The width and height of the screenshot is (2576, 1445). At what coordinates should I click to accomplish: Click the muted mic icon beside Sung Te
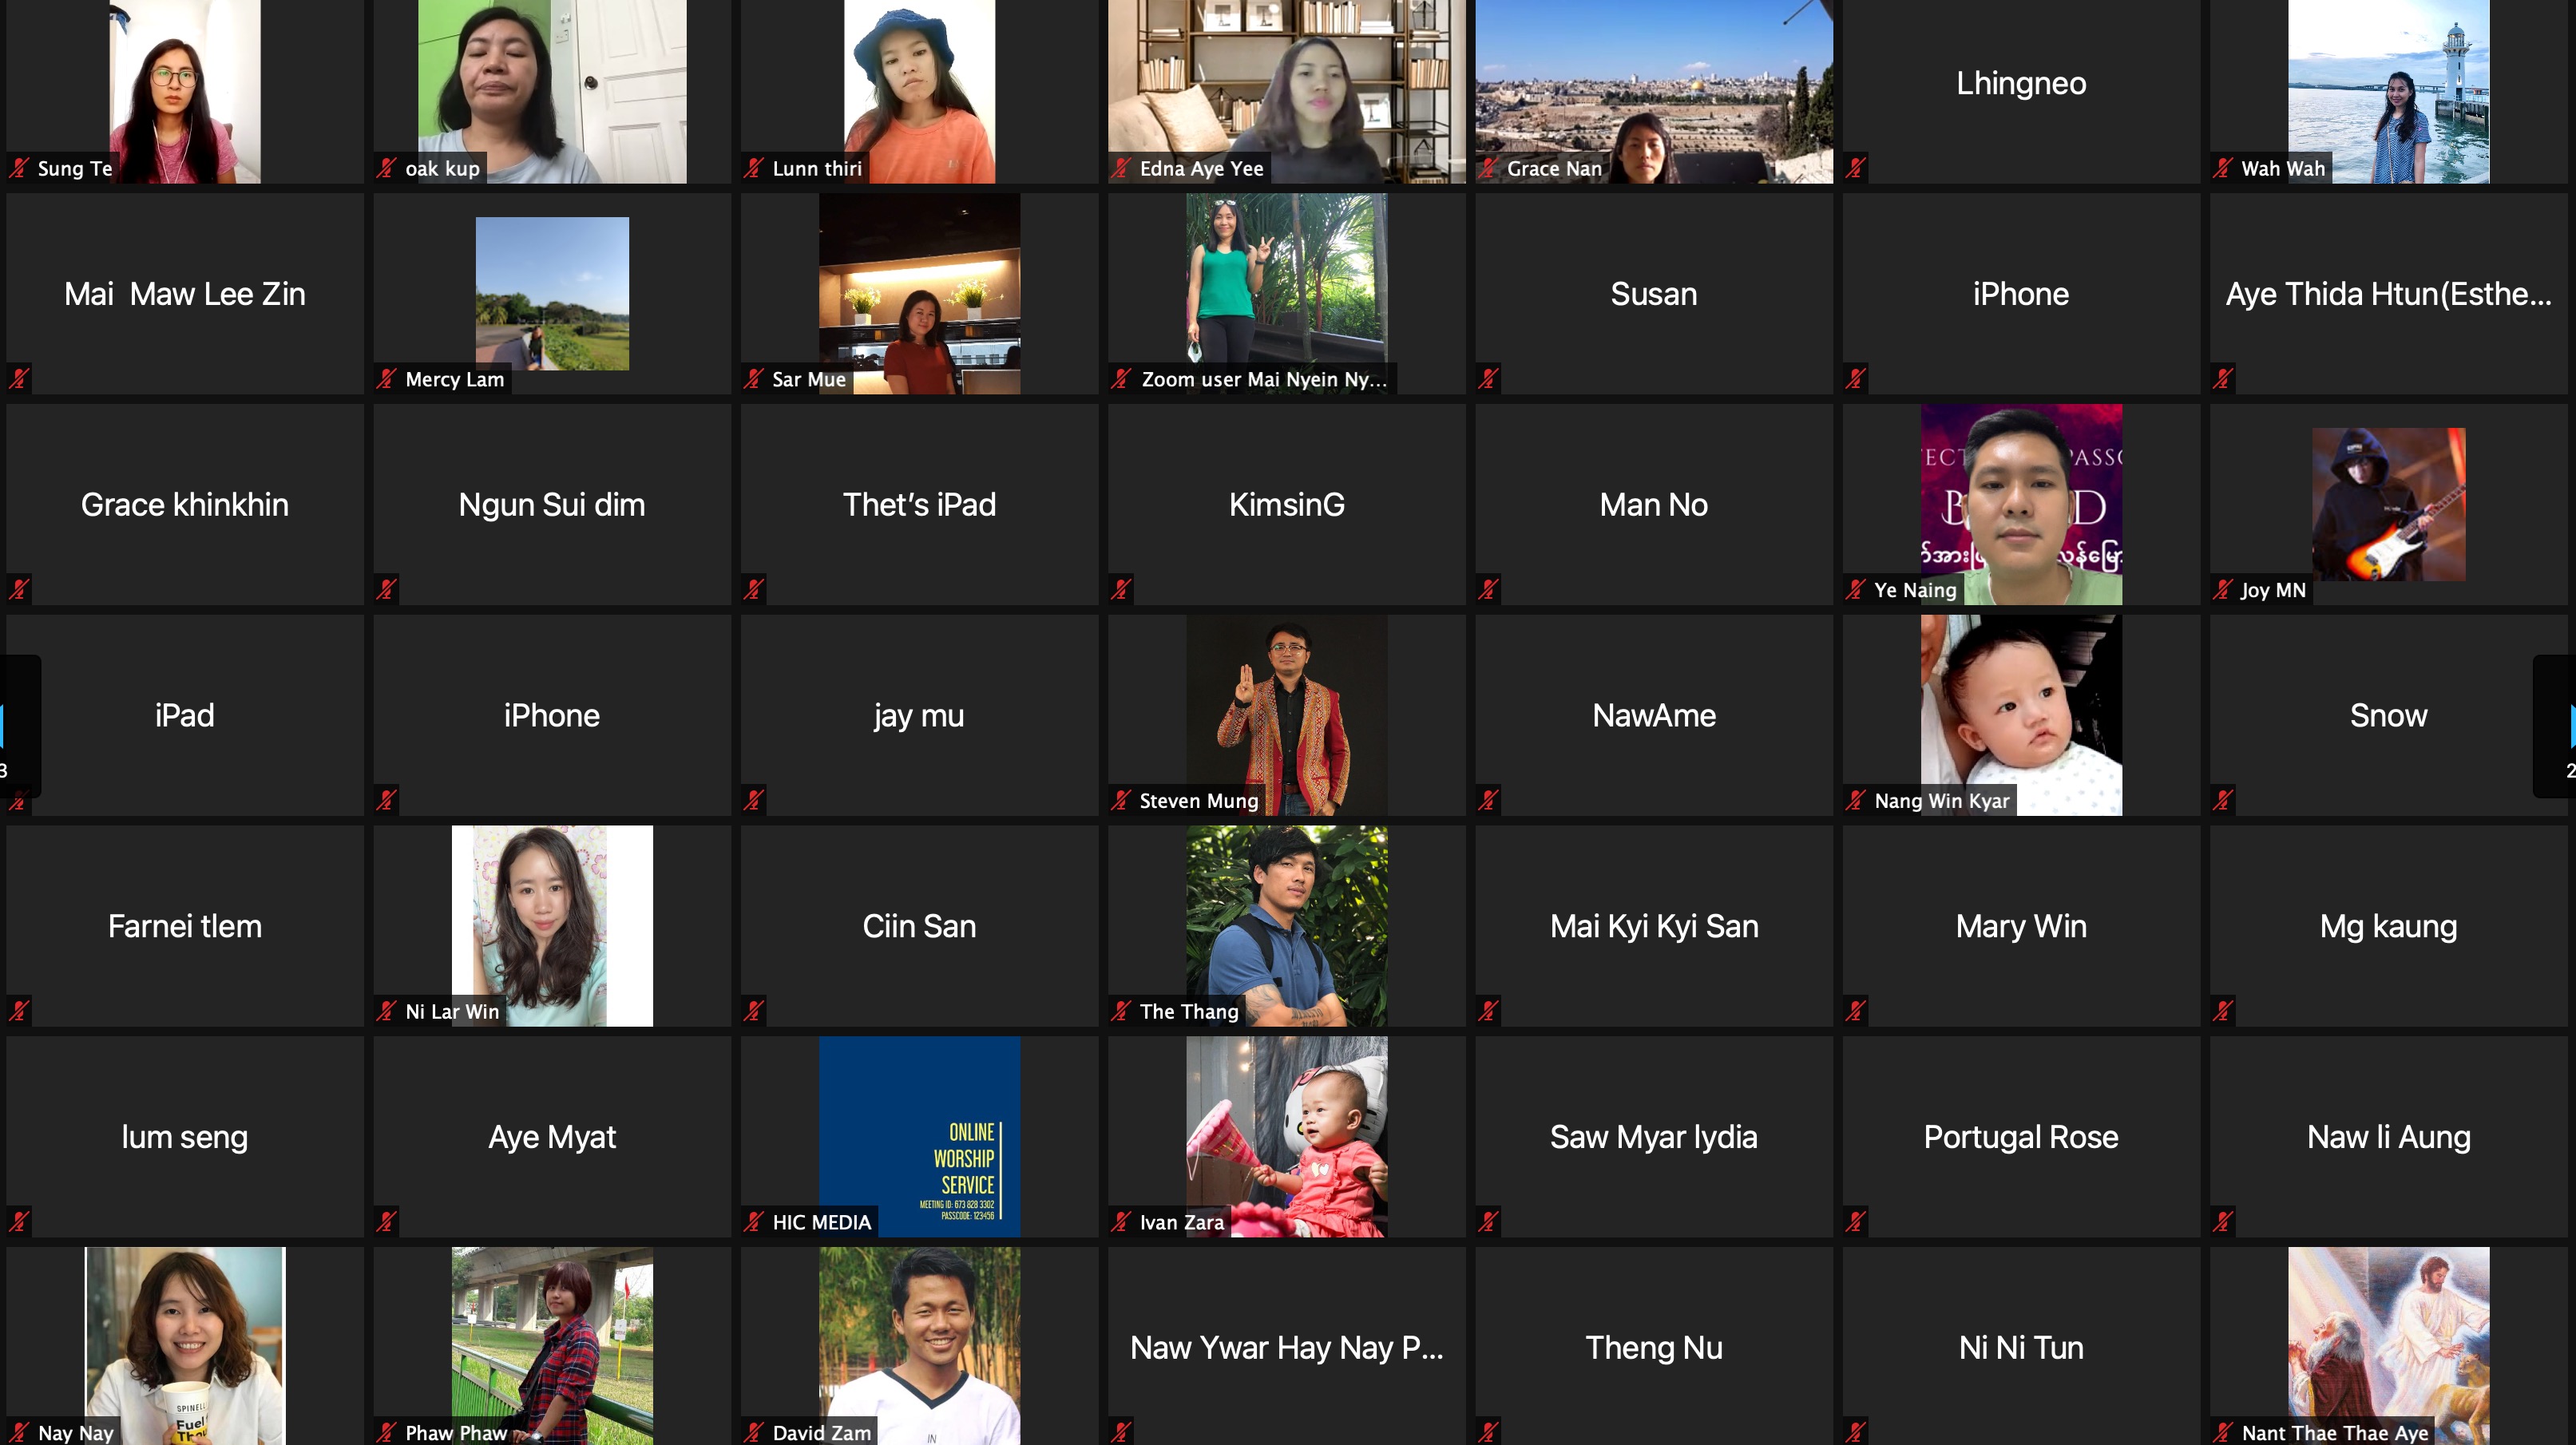pos(20,168)
